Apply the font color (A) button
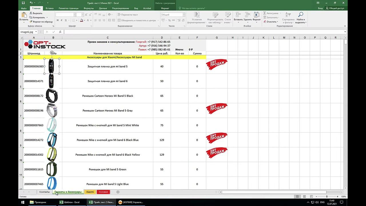This screenshot has width=366, height=206. pos(87,20)
